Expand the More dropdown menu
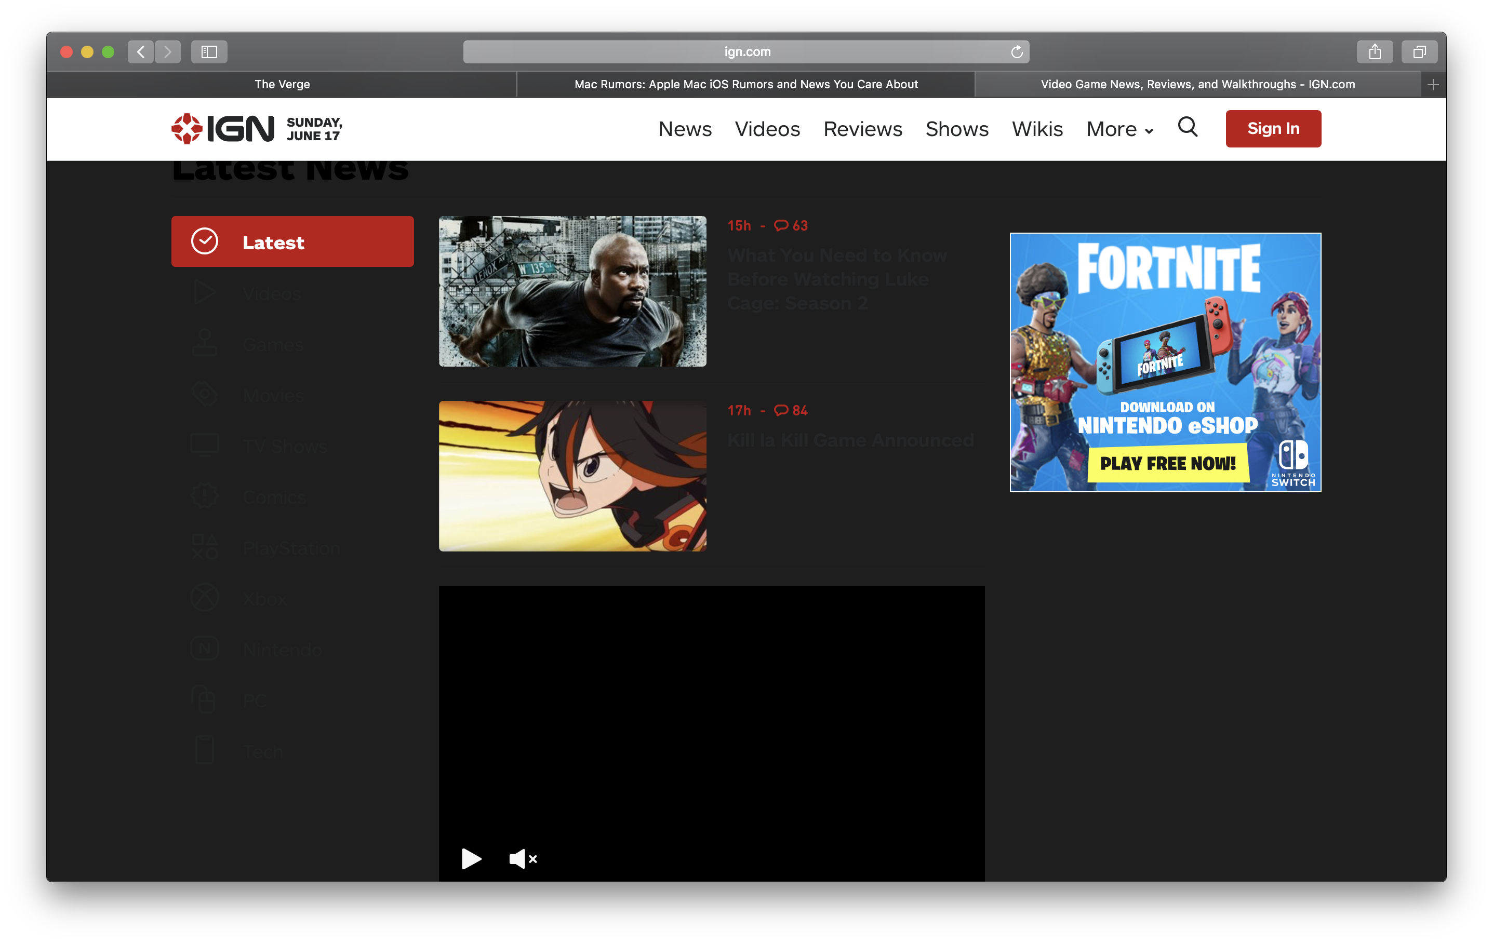Viewport: 1493px width, 943px height. (x=1119, y=129)
